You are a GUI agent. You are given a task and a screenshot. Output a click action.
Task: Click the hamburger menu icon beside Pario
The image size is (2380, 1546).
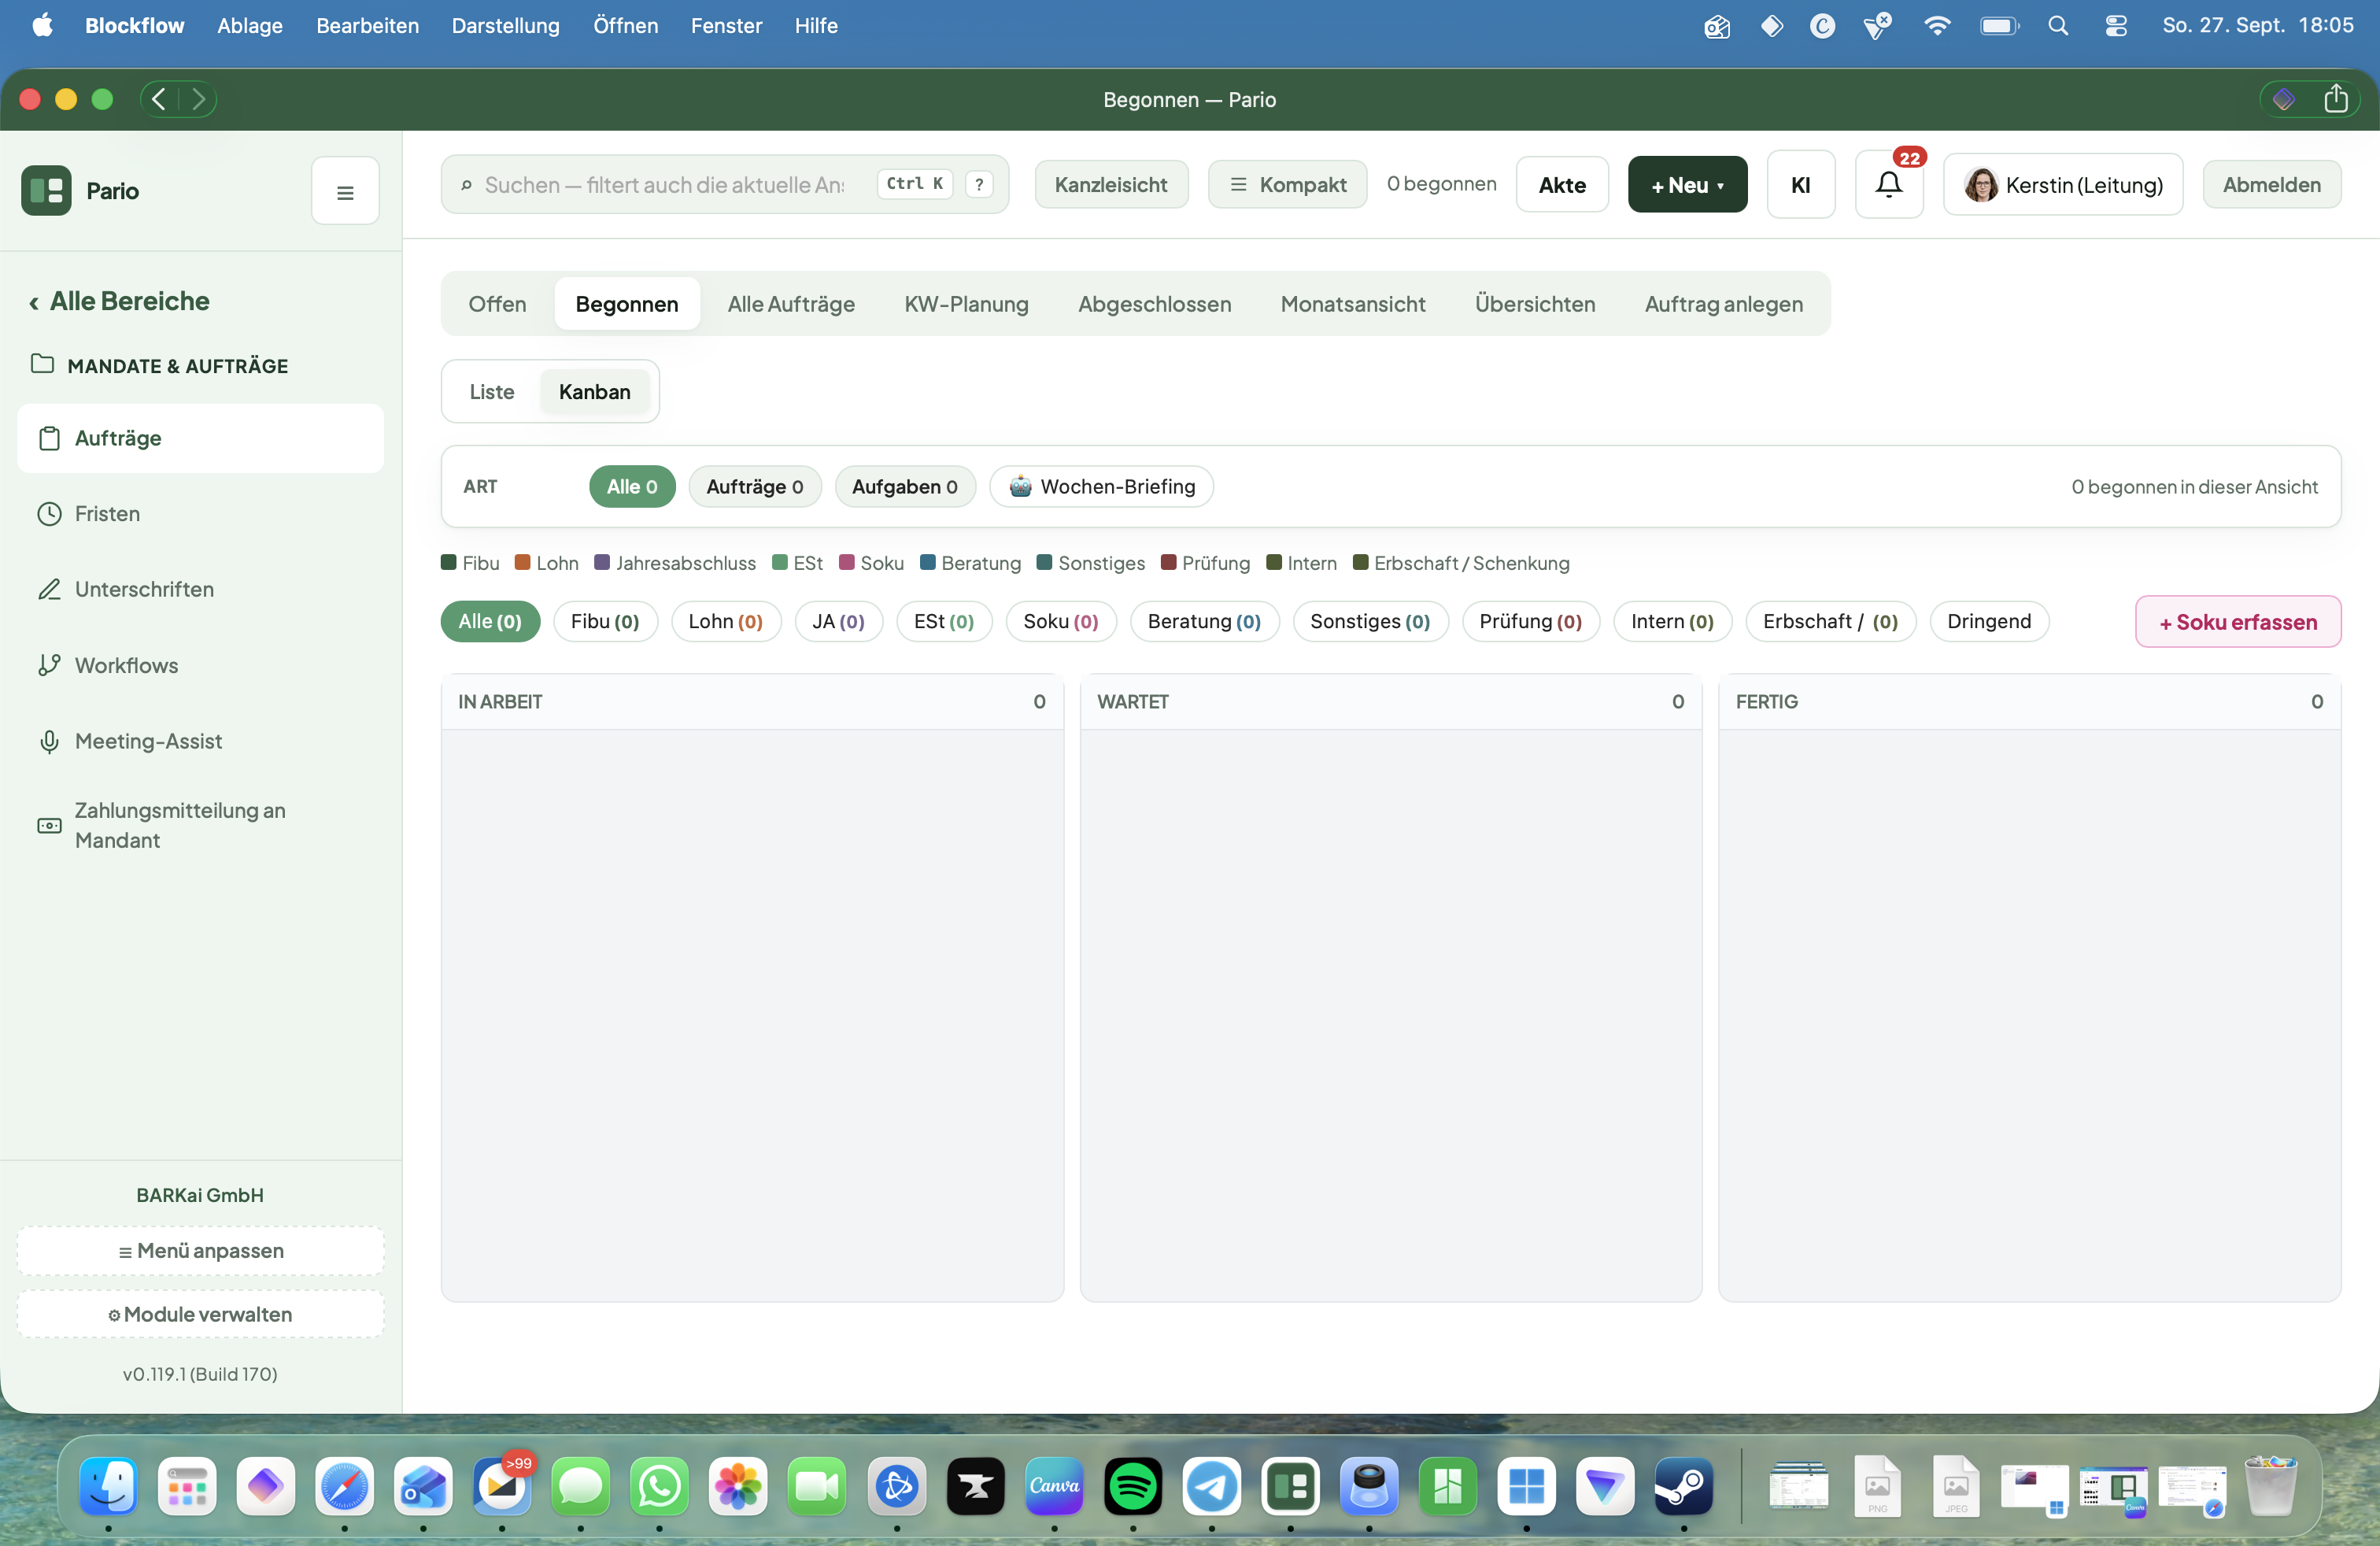coord(345,191)
